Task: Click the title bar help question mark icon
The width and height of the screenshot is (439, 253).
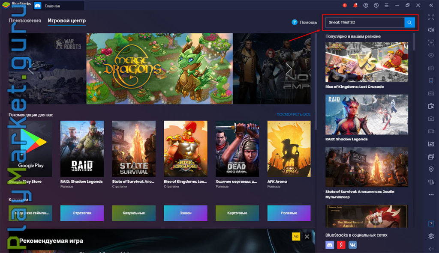Action: [x=376, y=5]
